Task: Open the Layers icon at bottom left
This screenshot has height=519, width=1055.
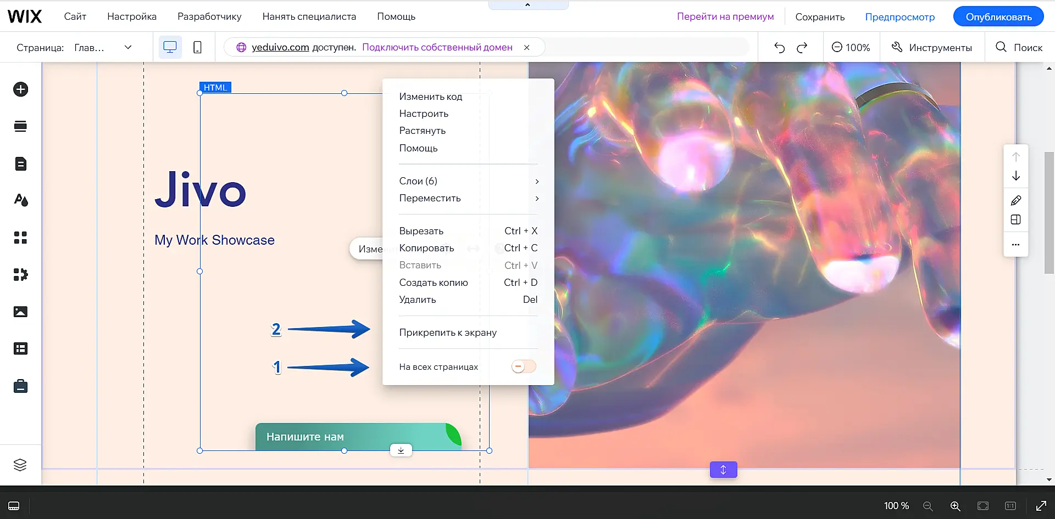Action: (20, 465)
